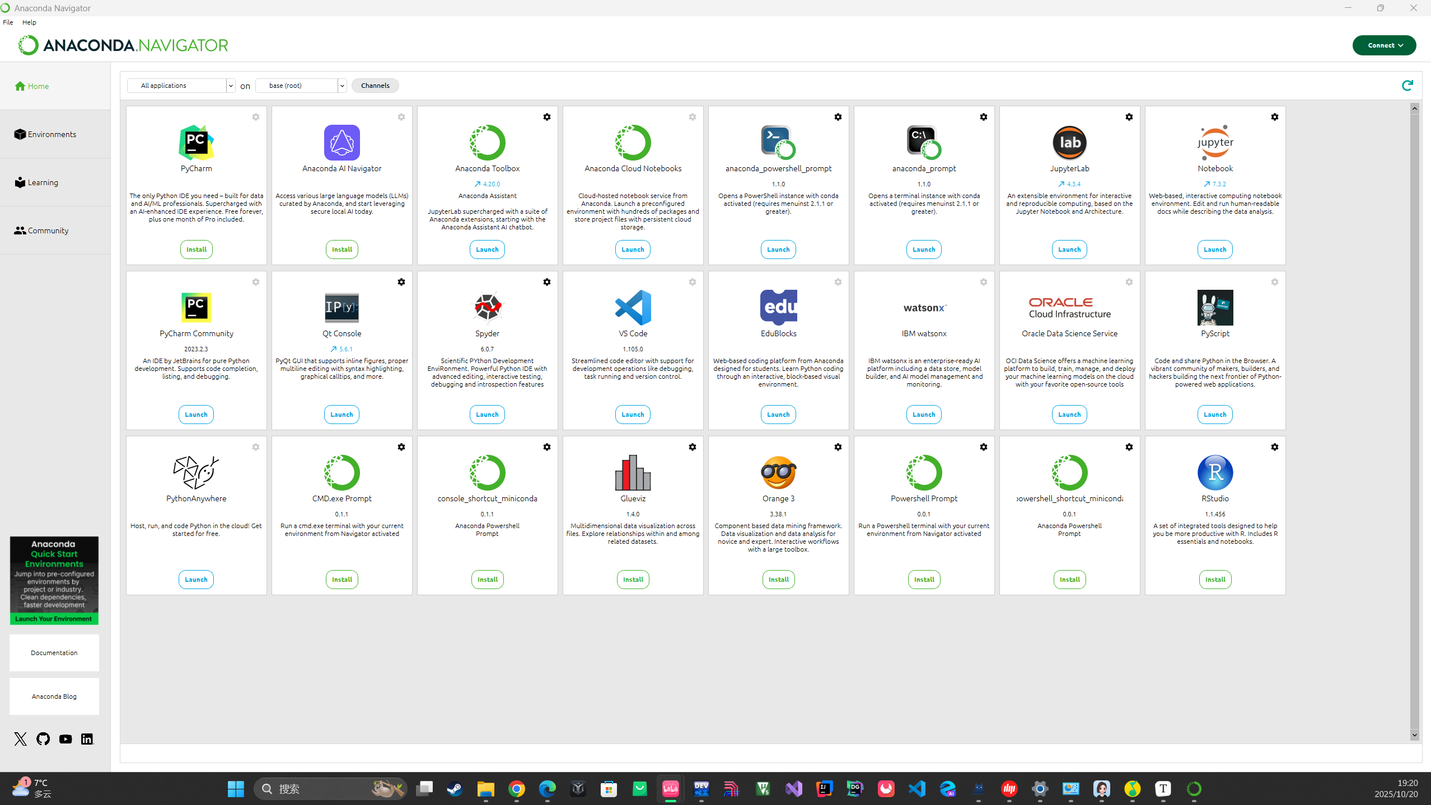Open settings gear on the Spyder tile
This screenshot has height=805, width=1431.
pos(547,282)
